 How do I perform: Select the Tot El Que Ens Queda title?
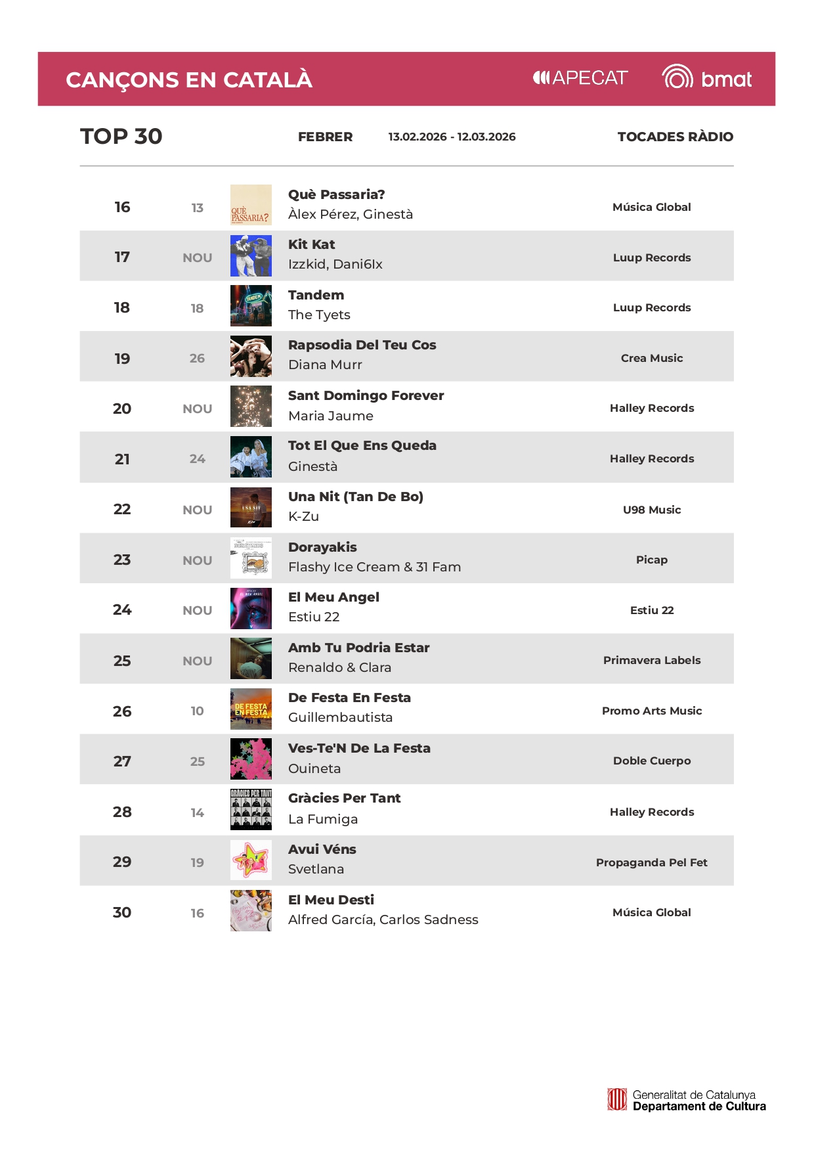[362, 445]
